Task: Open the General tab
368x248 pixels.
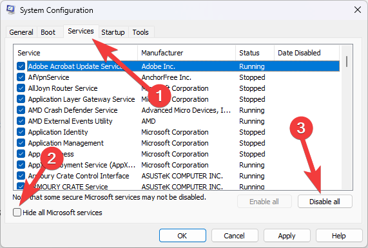Action: [21, 32]
